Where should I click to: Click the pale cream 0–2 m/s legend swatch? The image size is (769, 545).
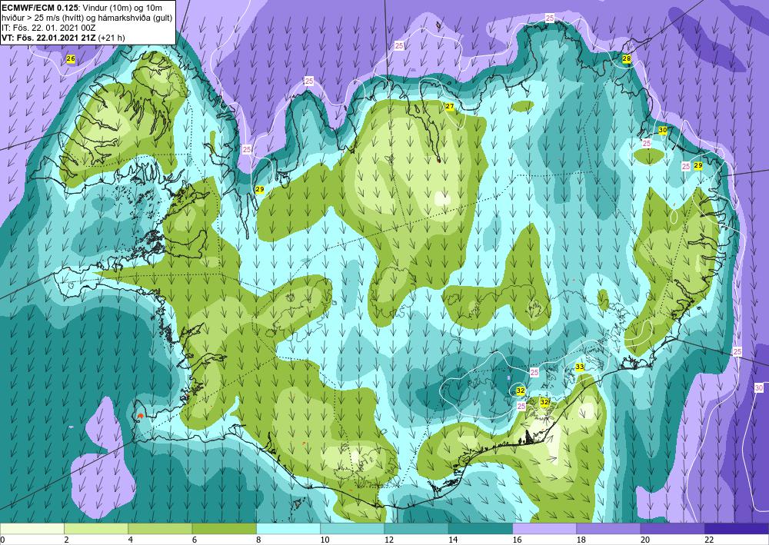(32, 529)
